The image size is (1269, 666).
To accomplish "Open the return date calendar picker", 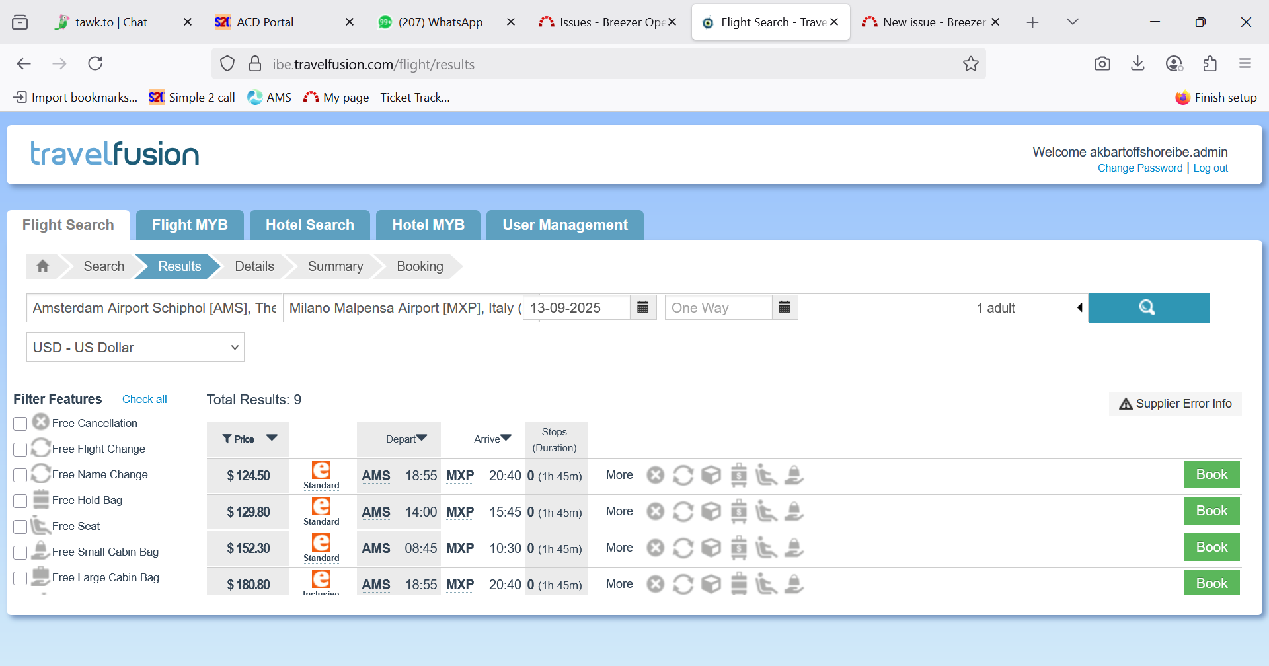I will [x=785, y=308].
